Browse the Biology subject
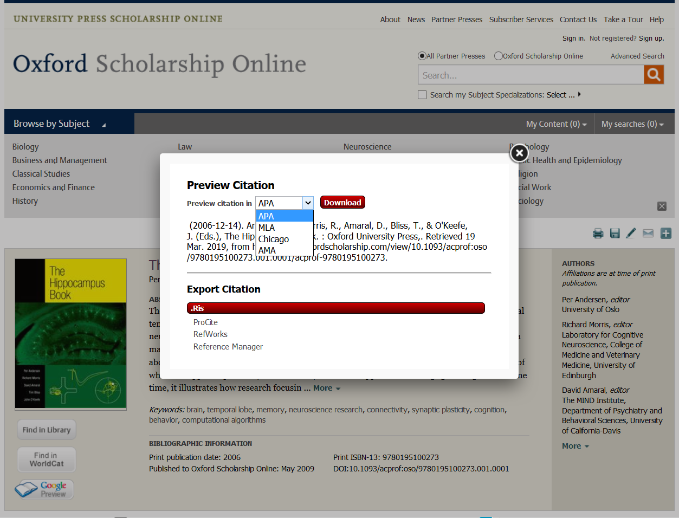Image resolution: width=679 pixels, height=518 pixels. (25, 147)
